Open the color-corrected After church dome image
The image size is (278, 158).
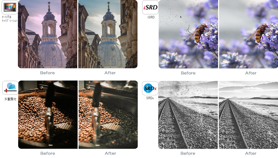(x=108, y=34)
